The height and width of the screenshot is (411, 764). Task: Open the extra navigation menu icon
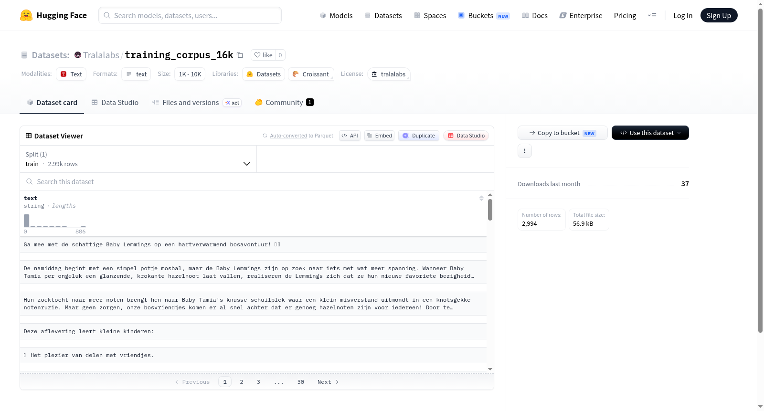pos(652,15)
